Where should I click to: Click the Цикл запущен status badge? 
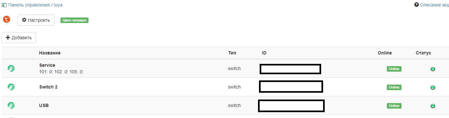point(75,20)
